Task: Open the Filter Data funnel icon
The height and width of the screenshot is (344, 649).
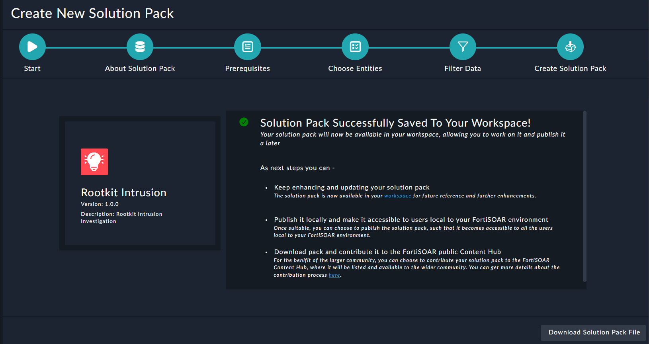Action: click(x=463, y=46)
